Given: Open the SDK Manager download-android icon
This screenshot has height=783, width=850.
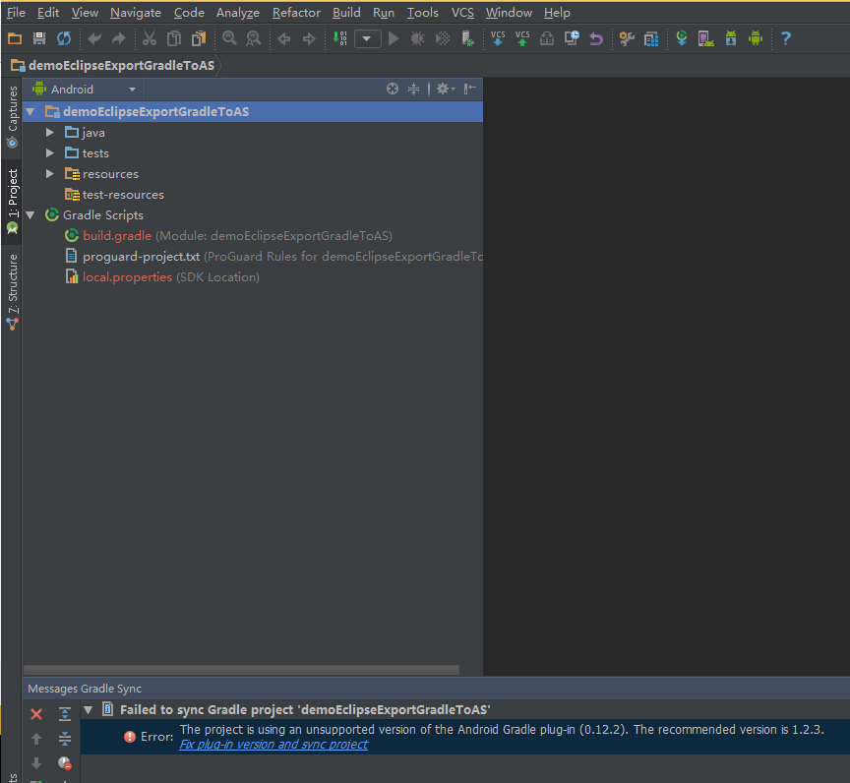Looking at the screenshot, I should (x=731, y=38).
